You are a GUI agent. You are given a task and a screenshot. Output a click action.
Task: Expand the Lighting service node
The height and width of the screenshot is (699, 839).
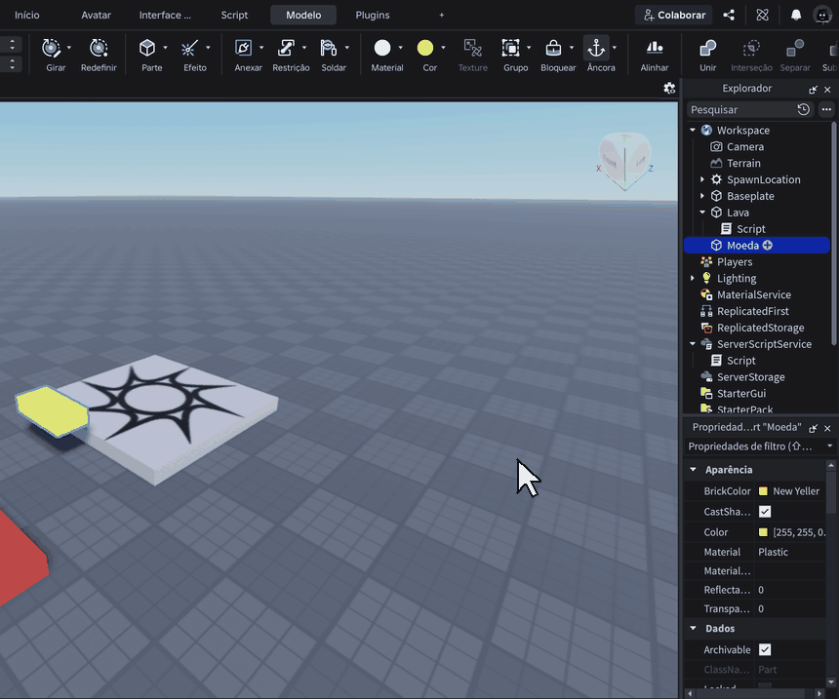(x=693, y=278)
